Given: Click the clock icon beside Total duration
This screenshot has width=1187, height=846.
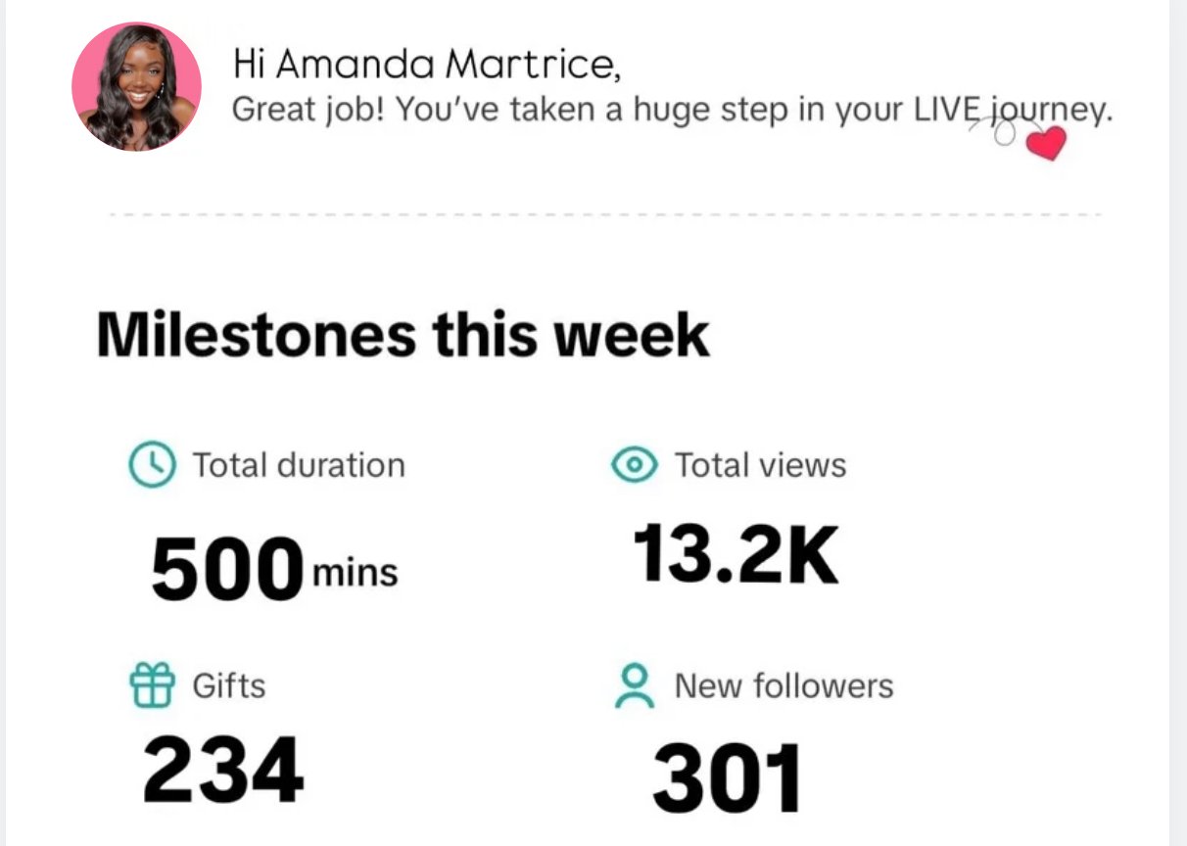Looking at the screenshot, I should click(x=152, y=464).
